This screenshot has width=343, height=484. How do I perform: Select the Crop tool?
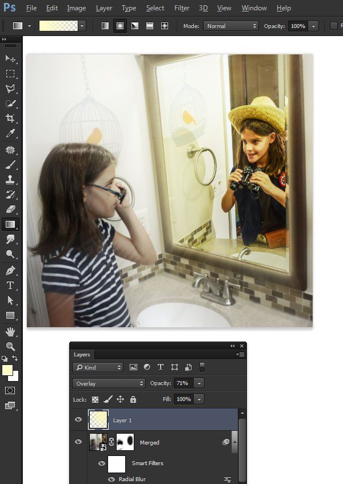click(x=10, y=118)
